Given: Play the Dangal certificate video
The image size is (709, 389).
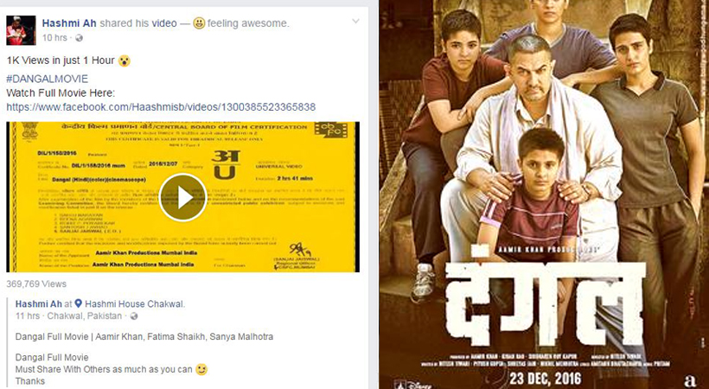Looking at the screenshot, I should point(182,198).
